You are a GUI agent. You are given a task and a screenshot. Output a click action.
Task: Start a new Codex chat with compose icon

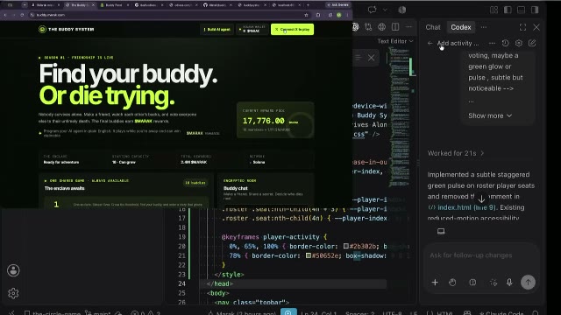point(532,43)
